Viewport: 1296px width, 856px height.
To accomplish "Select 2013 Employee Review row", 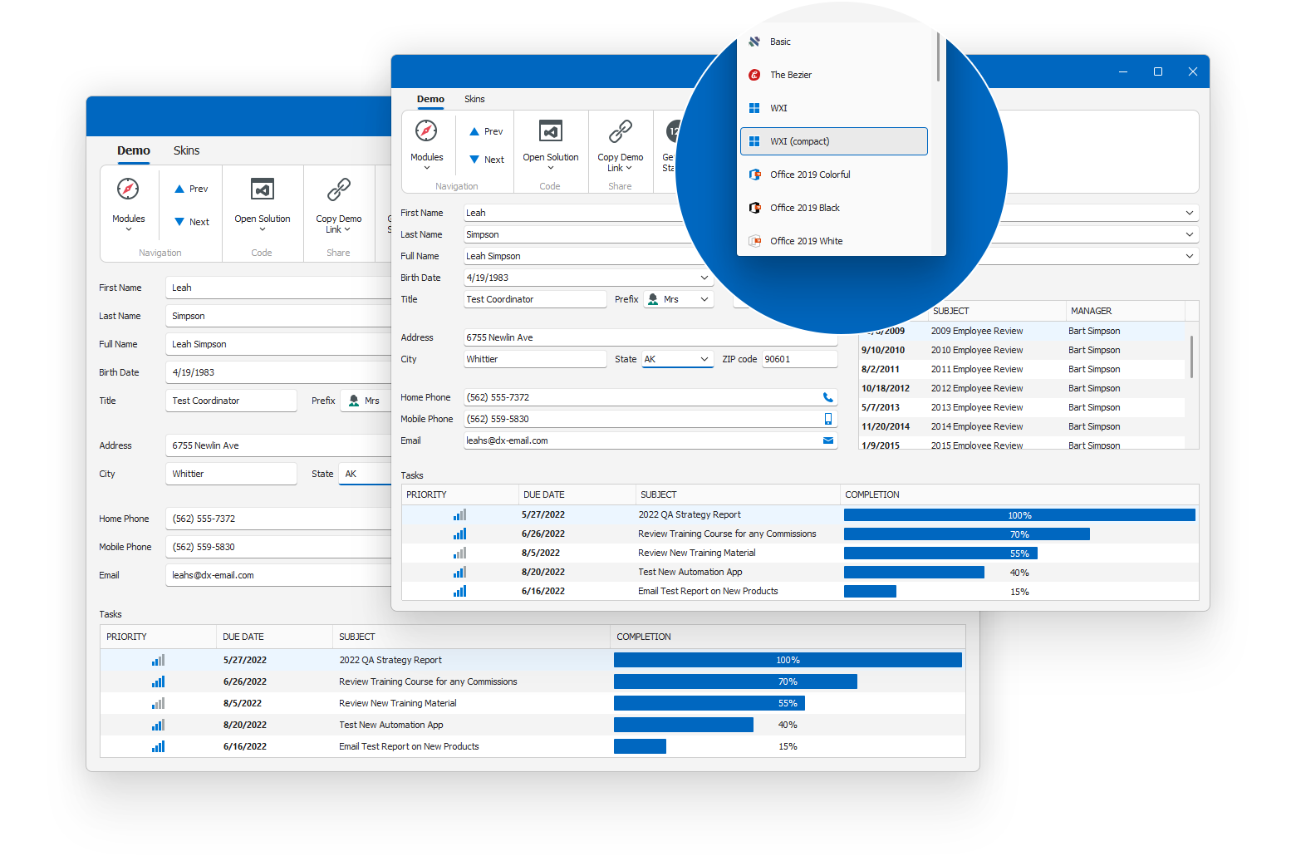I will (1022, 407).
